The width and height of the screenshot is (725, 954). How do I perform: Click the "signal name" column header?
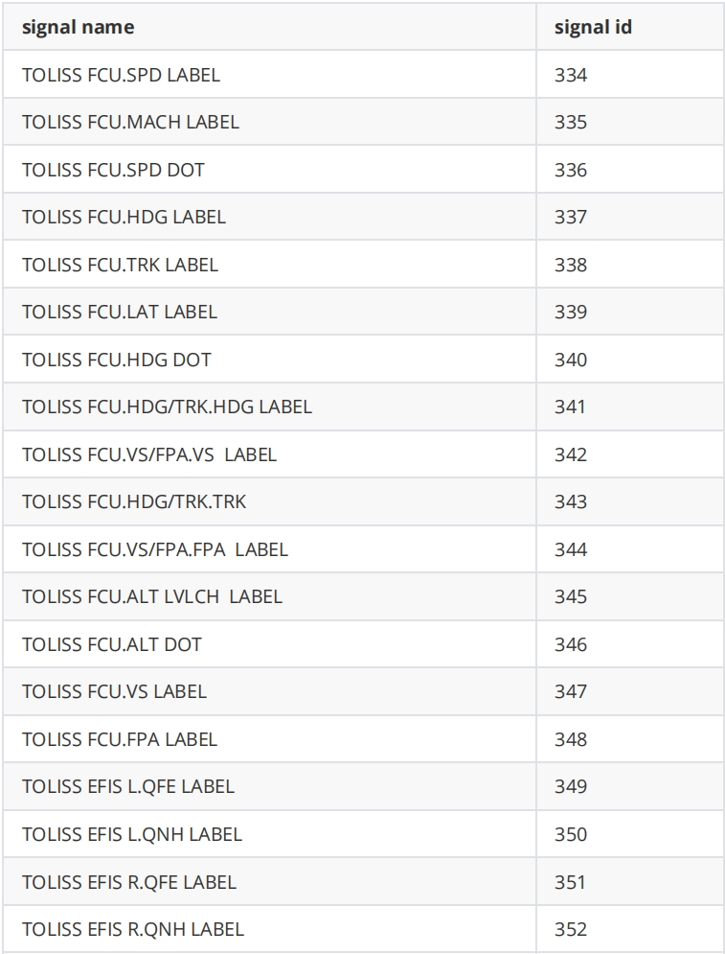click(x=78, y=27)
